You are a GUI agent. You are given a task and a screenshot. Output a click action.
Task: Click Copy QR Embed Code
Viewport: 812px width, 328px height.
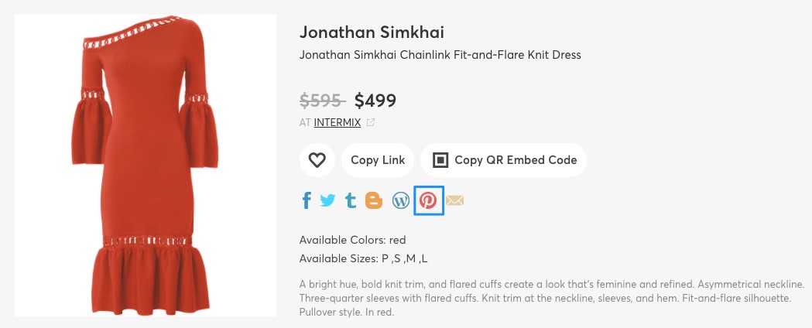click(x=504, y=160)
